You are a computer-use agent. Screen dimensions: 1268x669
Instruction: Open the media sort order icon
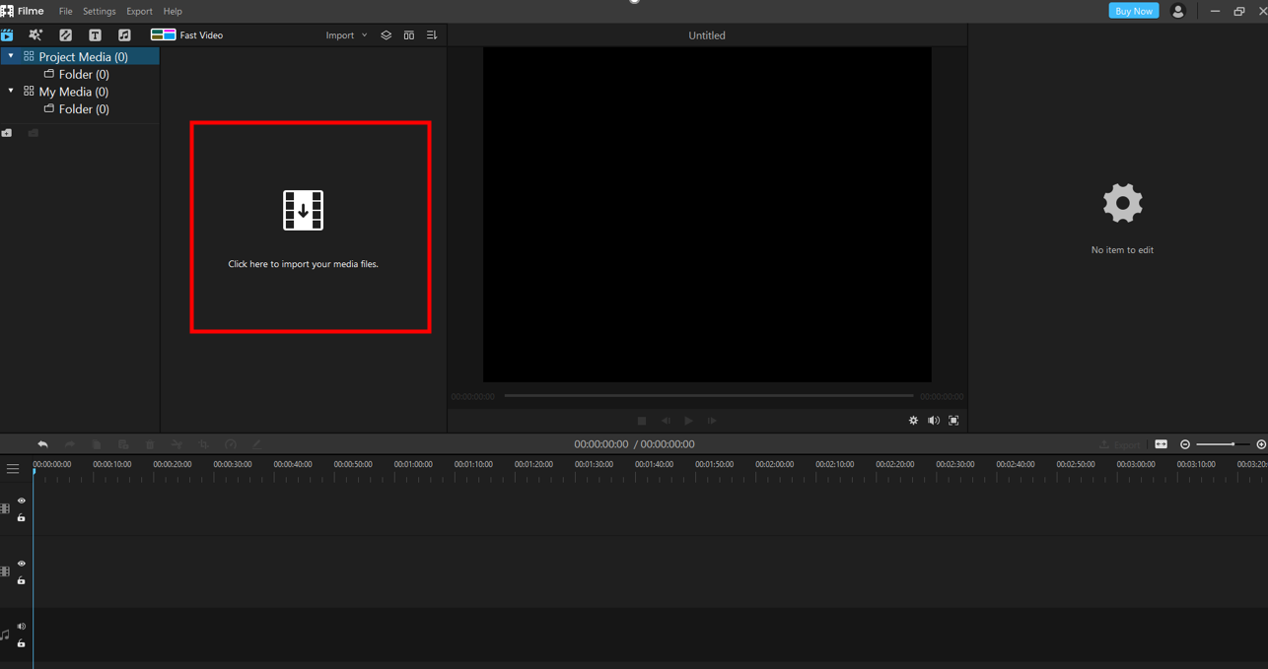coord(432,34)
